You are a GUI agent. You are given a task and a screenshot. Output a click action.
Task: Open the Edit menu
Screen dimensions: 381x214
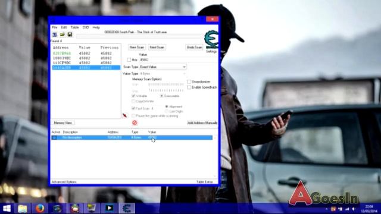tap(64, 27)
